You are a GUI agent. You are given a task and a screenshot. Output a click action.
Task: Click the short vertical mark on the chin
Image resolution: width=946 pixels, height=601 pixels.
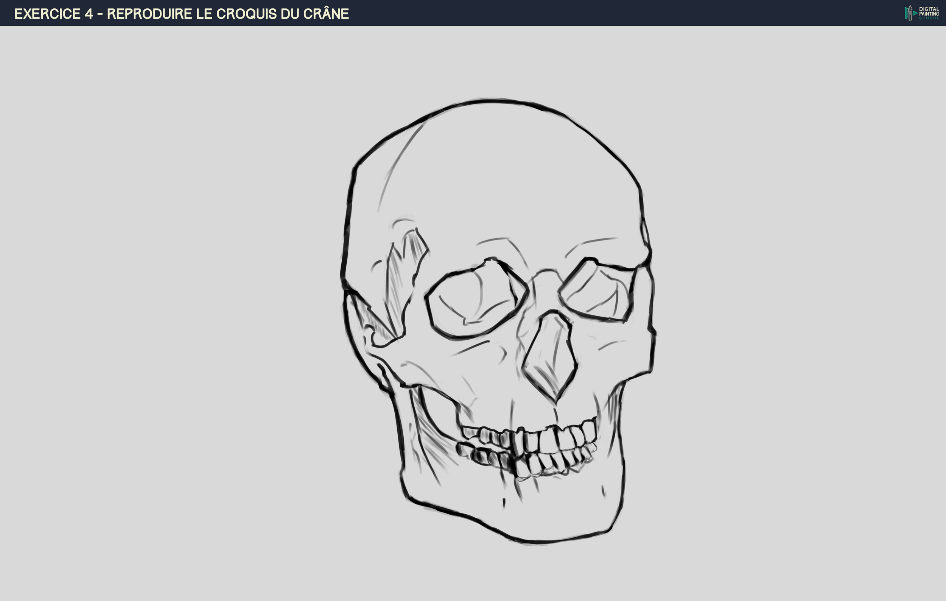(504, 503)
